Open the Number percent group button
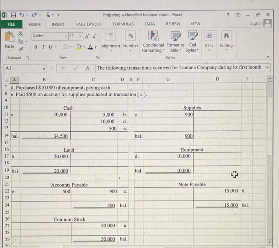This screenshot has height=248, width=279. (x=131, y=41)
